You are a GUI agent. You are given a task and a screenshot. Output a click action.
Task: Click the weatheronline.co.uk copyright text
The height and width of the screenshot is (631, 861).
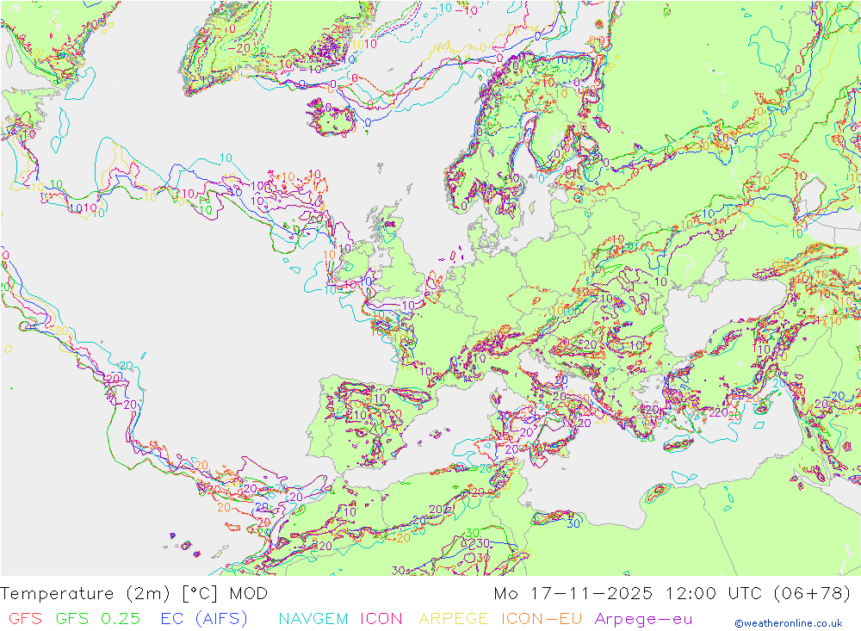(789, 623)
